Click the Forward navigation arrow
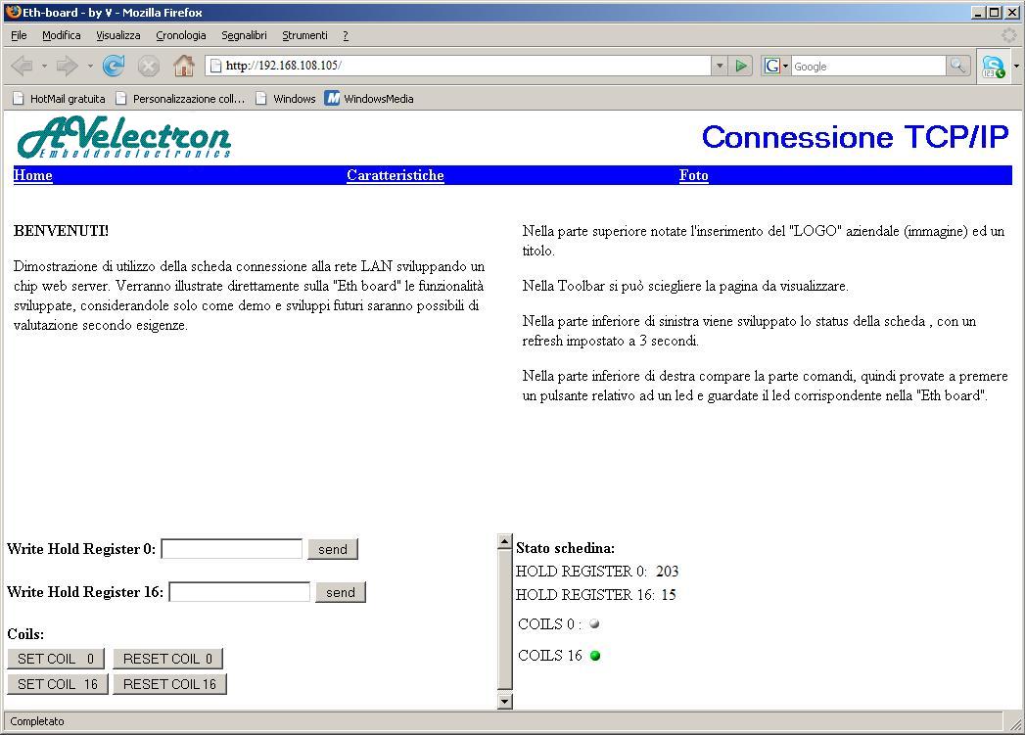 [x=67, y=66]
